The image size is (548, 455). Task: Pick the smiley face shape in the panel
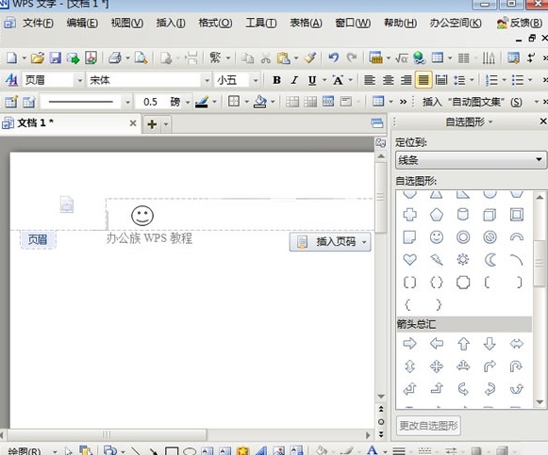[437, 237]
